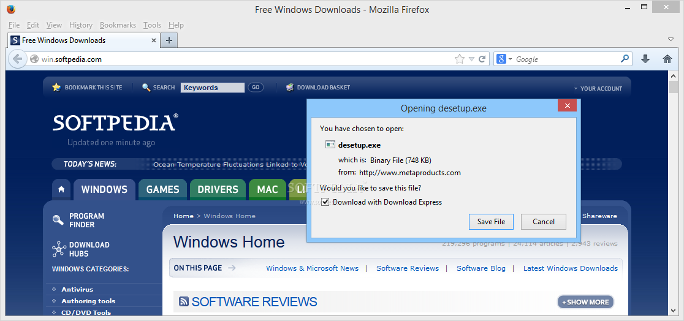
Task: Open the Tools menu
Action: 152,25
